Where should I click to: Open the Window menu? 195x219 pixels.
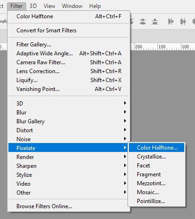[x=72, y=6]
